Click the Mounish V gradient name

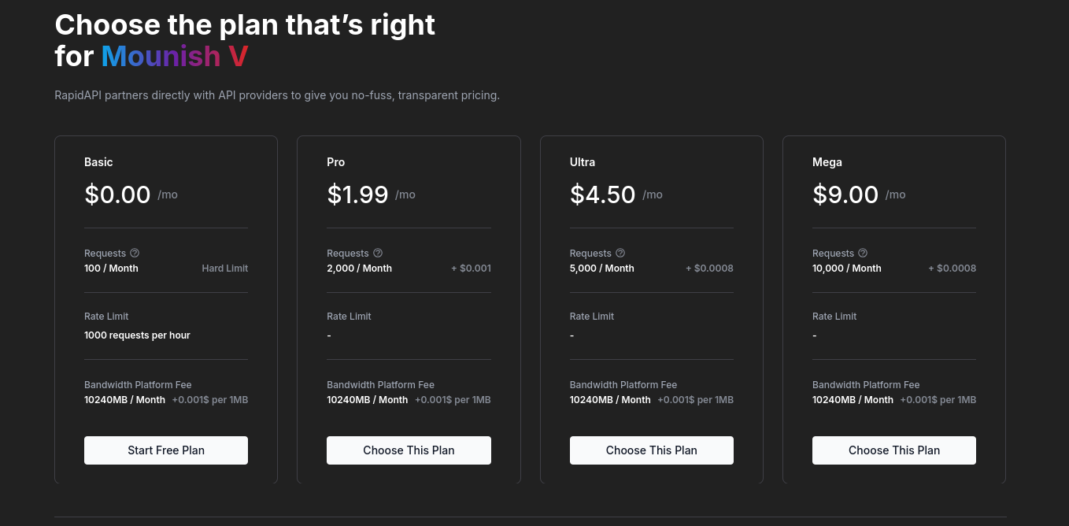coord(176,56)
